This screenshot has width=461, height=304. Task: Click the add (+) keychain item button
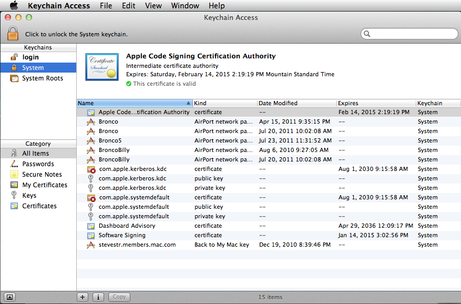(x=83, y=297)
